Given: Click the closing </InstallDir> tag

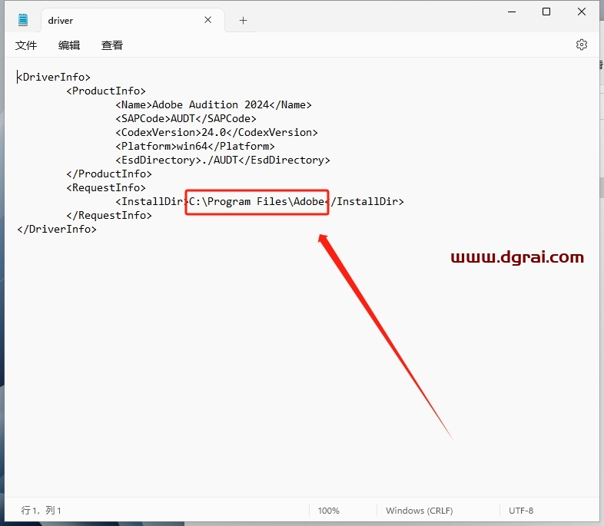Looking at the screenshot, I should [364, 202].
